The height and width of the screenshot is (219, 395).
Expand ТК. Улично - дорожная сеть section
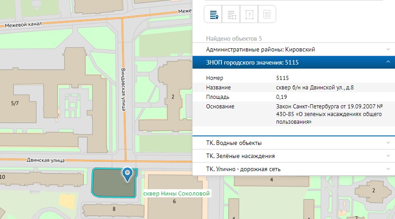click(x=293, y=169)
